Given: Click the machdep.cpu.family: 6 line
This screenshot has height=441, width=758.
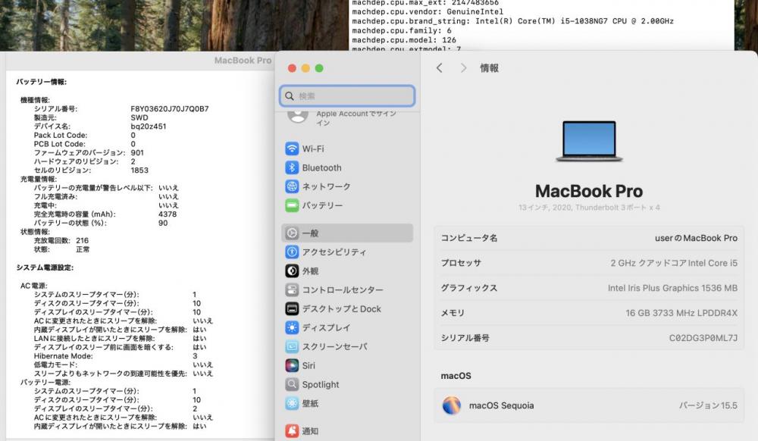Looking at the screenshot, I should point(402,30).
